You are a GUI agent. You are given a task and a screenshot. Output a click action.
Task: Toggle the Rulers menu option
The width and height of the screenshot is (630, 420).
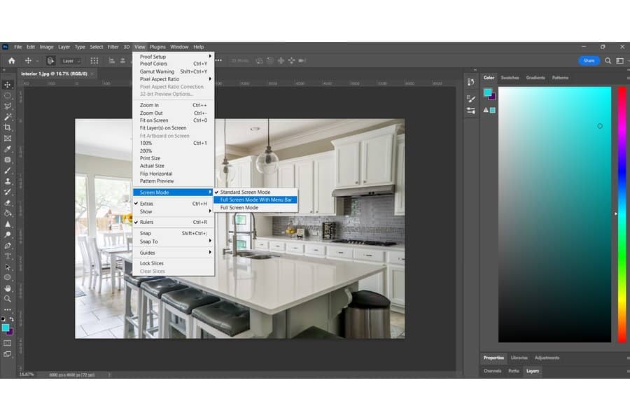point(147,222)
